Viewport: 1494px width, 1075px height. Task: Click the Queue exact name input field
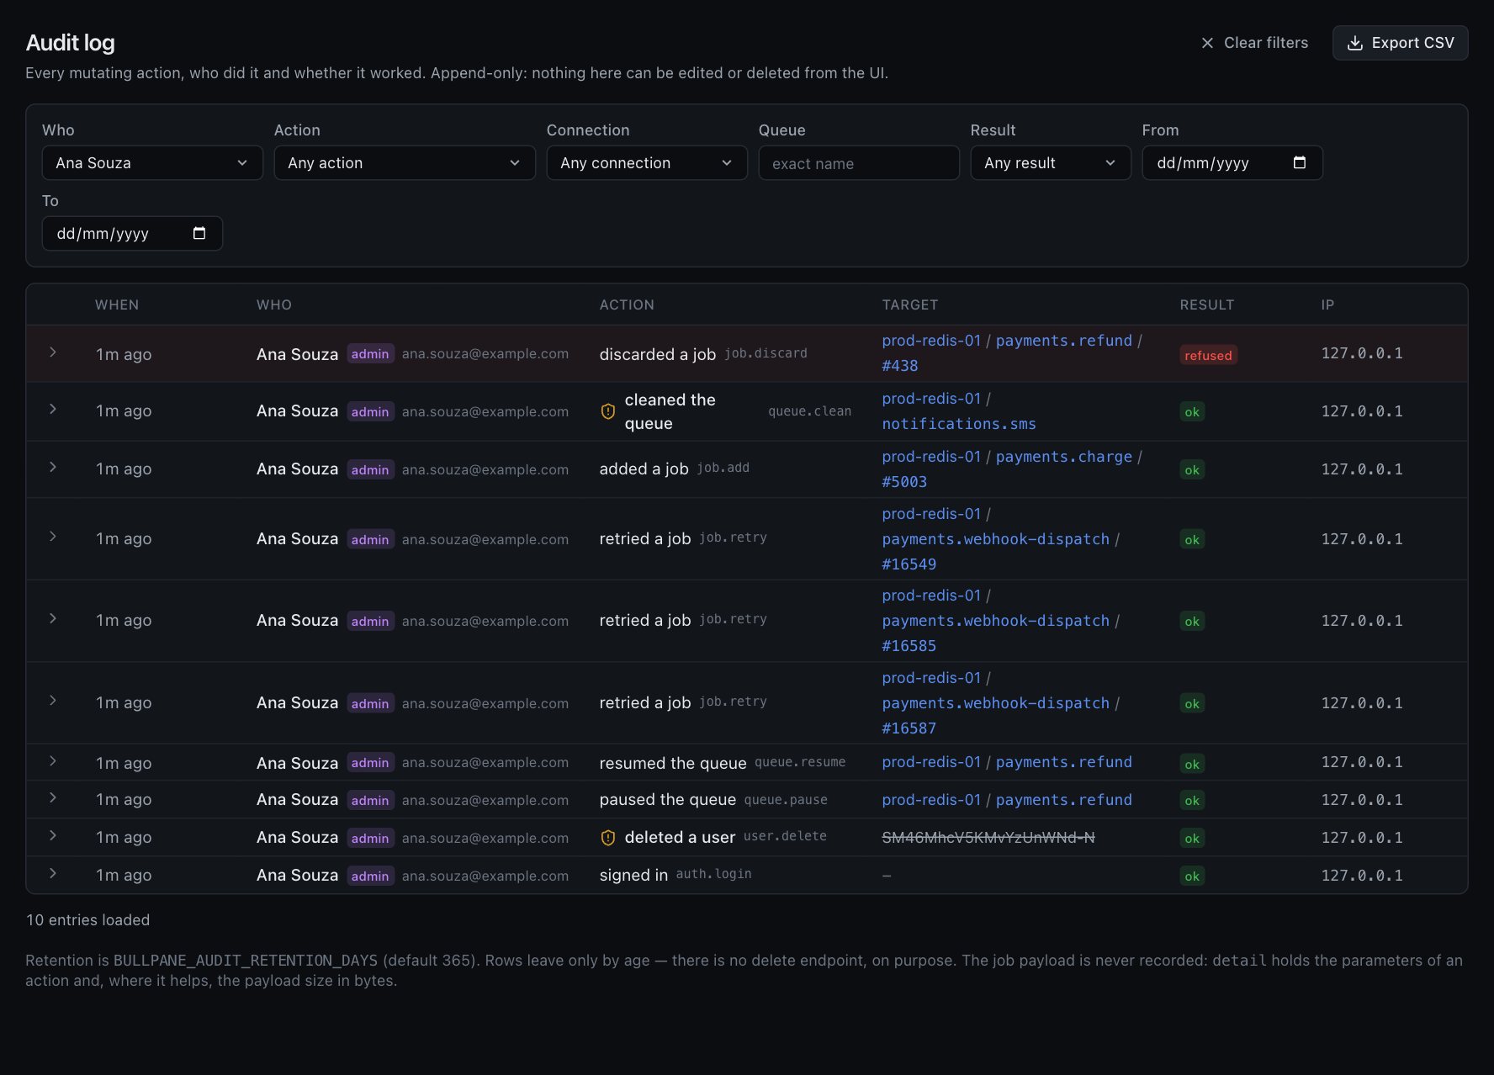pos(859,162)
